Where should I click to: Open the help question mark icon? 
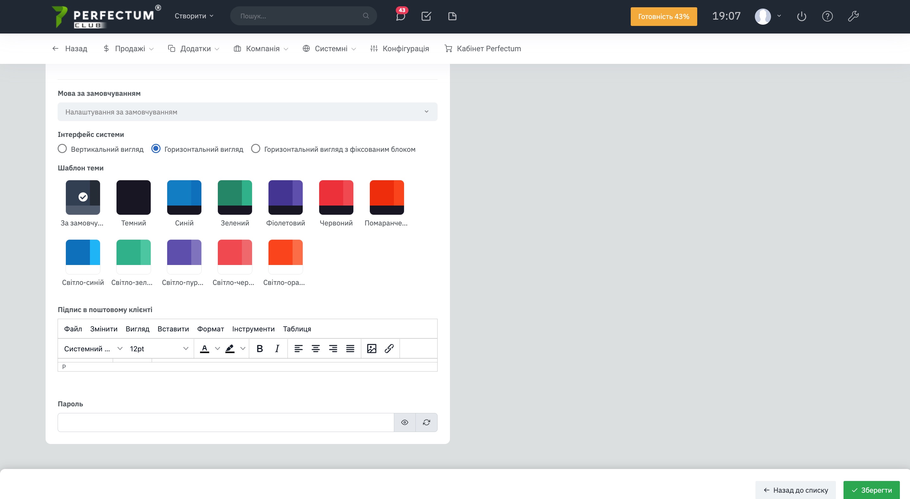pyautogui.click(x=827, y=16)
